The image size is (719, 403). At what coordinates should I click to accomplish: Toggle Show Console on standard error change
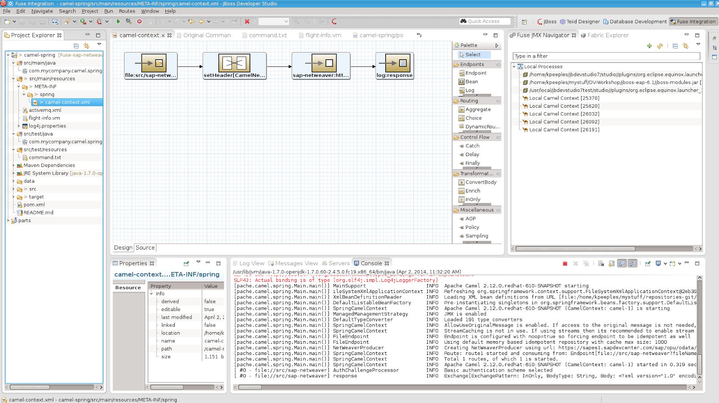point(633,263)
